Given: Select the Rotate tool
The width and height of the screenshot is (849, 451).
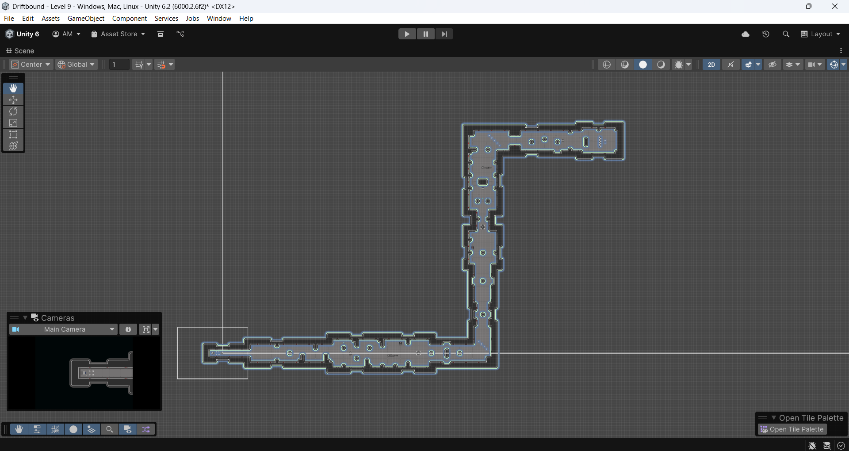Looking at the screenshot, I should tap(13, 111).
